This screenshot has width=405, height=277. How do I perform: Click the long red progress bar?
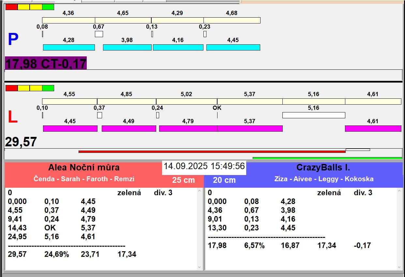[212, 152]
